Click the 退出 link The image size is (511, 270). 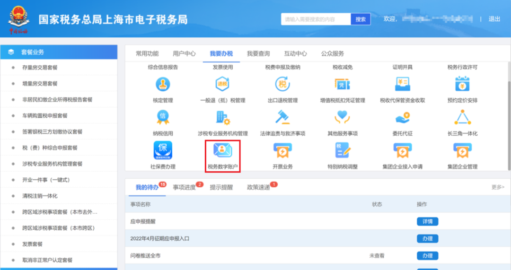(x=494, y=19)
